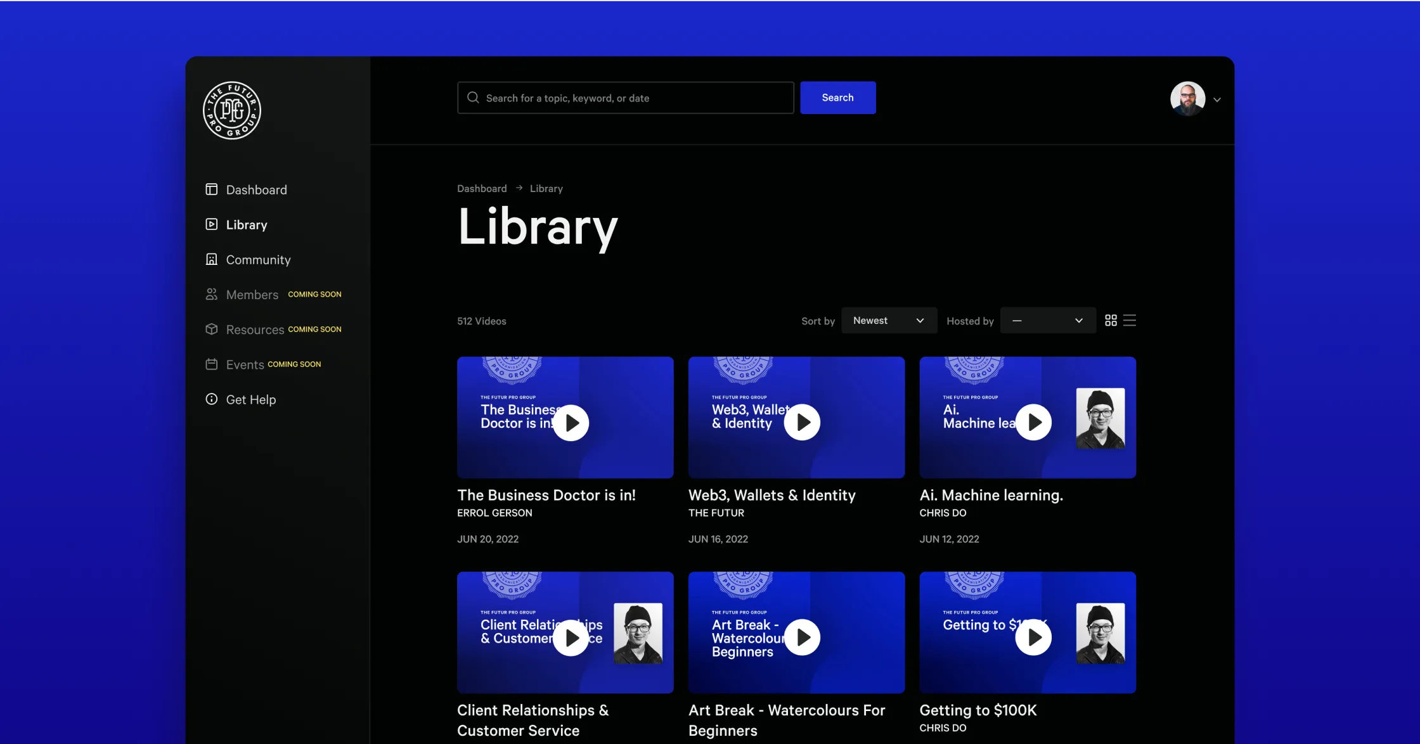1420x744 pixels.
Task: Open the Sort by Newest dropdown
Action: point(889,321)
